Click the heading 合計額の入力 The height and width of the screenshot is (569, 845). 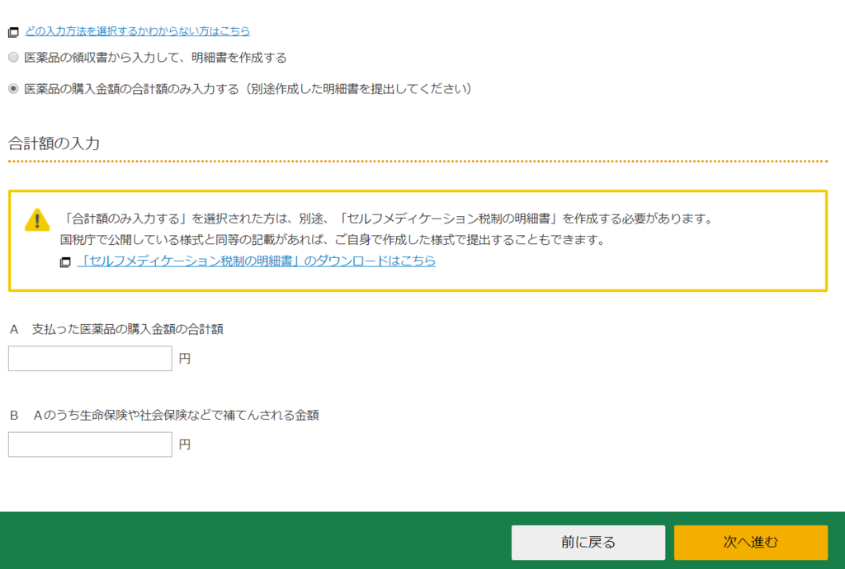pos(54,143)
